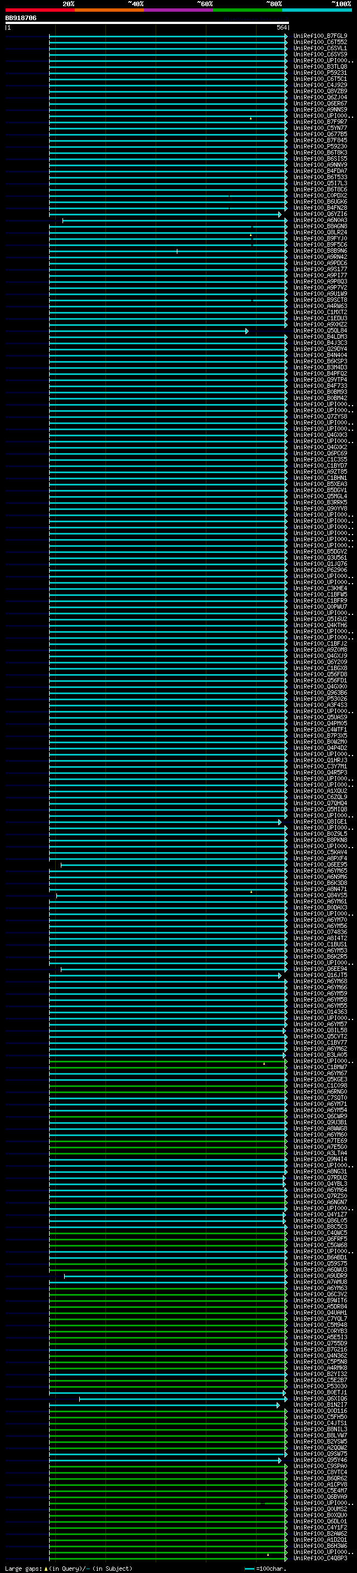This screenshot has height=1573, width=357.
Task: Click the label UniRef100_C3KHE4
Action: [320, 588]
